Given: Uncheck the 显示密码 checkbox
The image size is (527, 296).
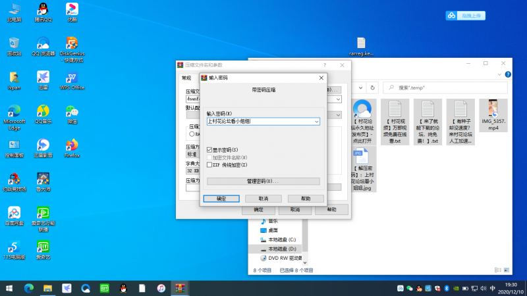Looking at the screenshot, I should pyautogui.click(x=209, y=150).
